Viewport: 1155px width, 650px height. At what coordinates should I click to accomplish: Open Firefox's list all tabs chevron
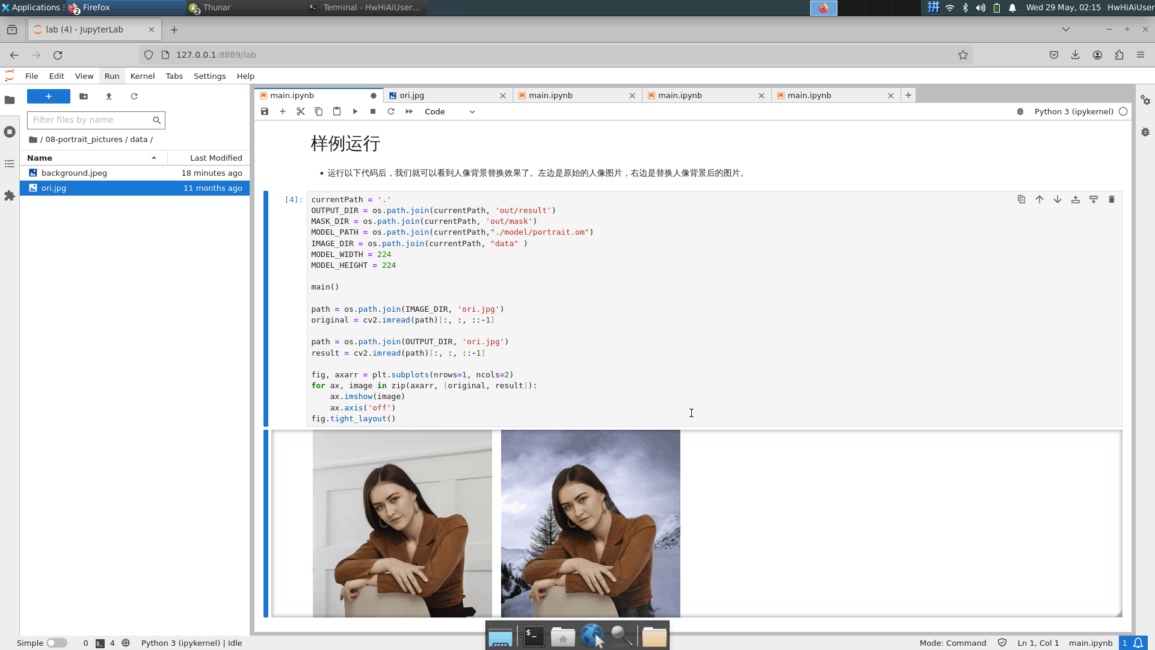pos(1065,29)
